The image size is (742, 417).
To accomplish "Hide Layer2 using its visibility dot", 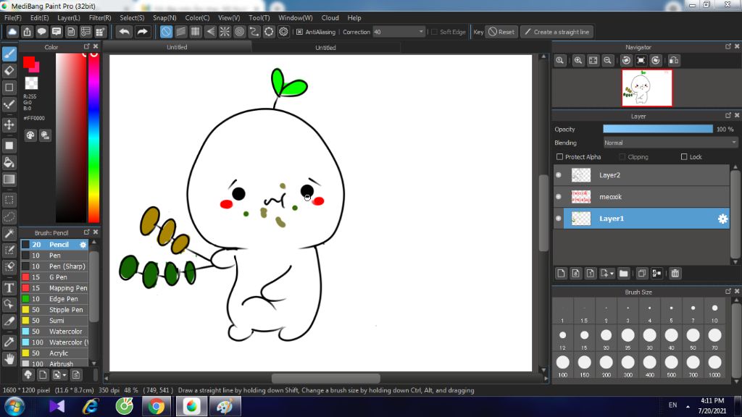I will click(x=559, y=175).
